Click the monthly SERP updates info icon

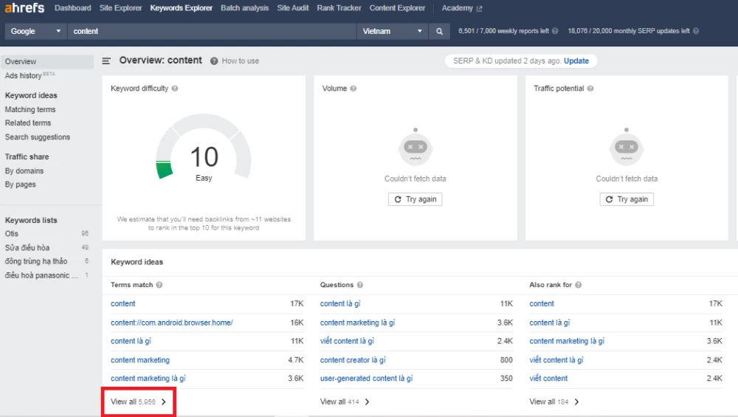click(696, 31)
